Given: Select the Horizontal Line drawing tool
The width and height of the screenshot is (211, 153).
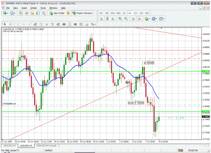Looking at the screenshot, I should (x=24, y=24).
